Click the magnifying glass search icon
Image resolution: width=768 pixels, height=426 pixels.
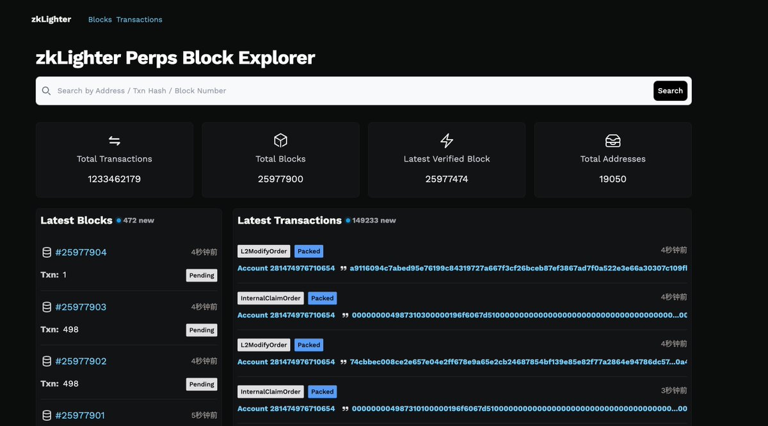click(46, 91)
